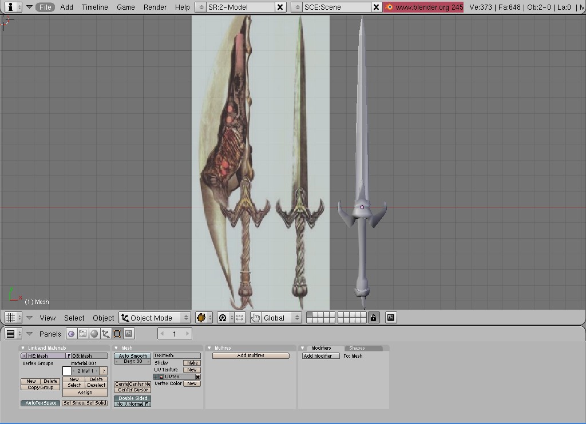Toggle the layer lock icon

pyautogui.click(x=374, y=318)
